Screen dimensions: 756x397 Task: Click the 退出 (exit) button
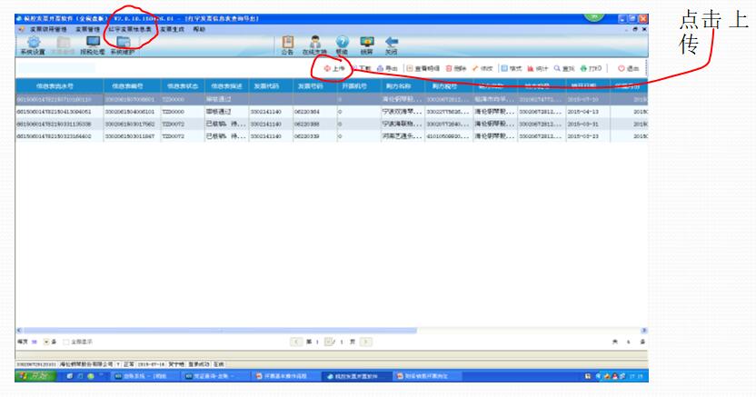pos(628,68)
